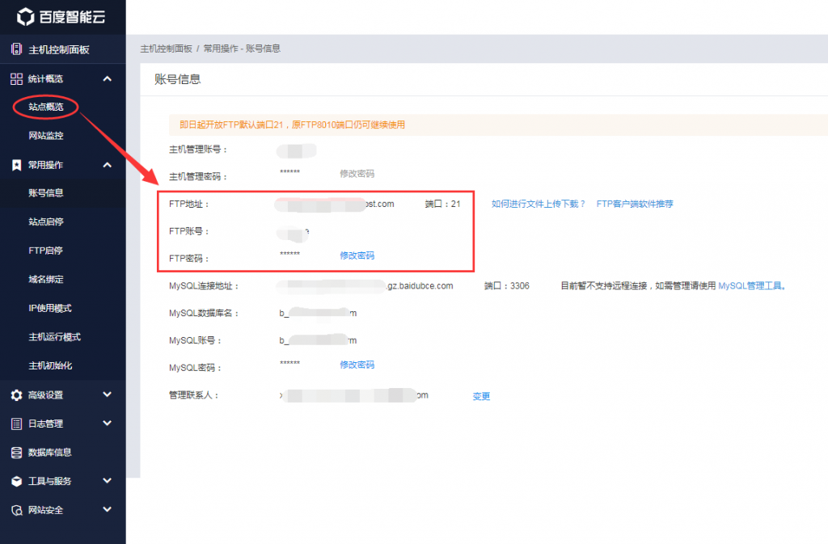828x544 pixels.
Task: Expand the 高级设置 section chevron
Action: pyautogui.click(x=108, y=395)
